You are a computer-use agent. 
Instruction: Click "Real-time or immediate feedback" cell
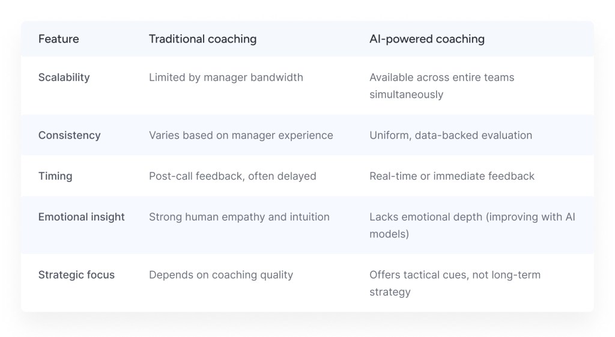452,176
